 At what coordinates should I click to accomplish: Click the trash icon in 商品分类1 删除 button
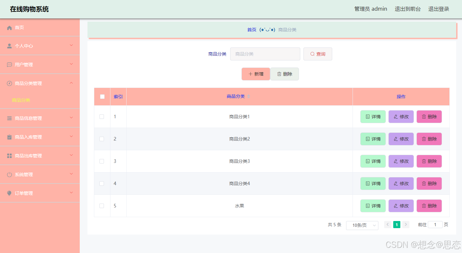point(424,117)
